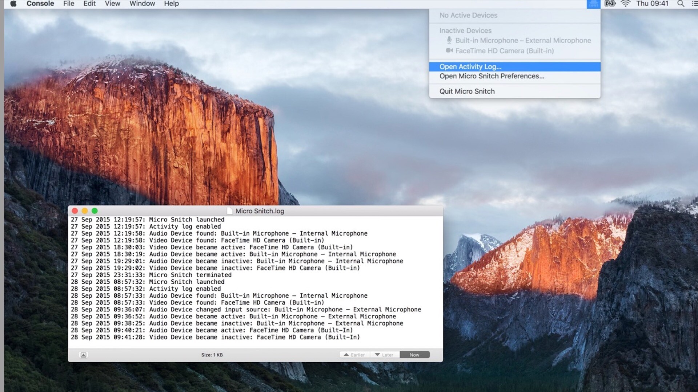Click the Earlier button

pos(355,355)
